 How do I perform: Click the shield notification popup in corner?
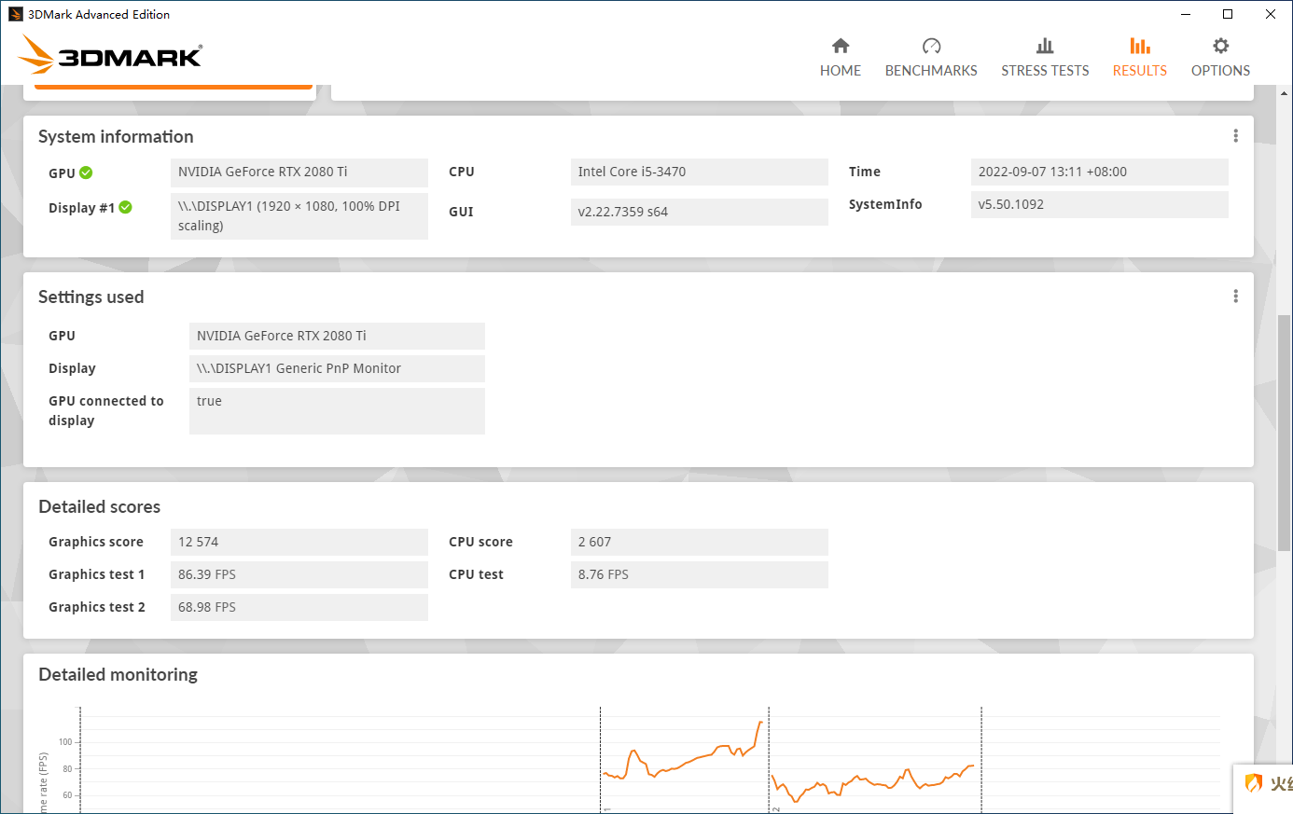click(x=1263, y=785)
